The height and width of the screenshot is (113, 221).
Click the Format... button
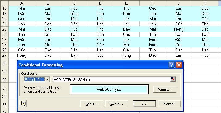click(x=165, y=89)
